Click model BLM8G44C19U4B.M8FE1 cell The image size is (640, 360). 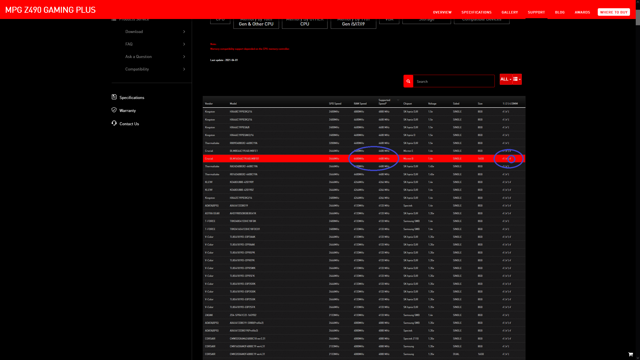(243, 151)
